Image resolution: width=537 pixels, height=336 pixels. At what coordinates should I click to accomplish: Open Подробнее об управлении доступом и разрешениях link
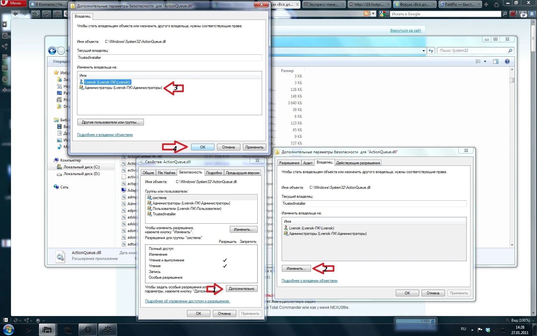(x=187, y=301)
